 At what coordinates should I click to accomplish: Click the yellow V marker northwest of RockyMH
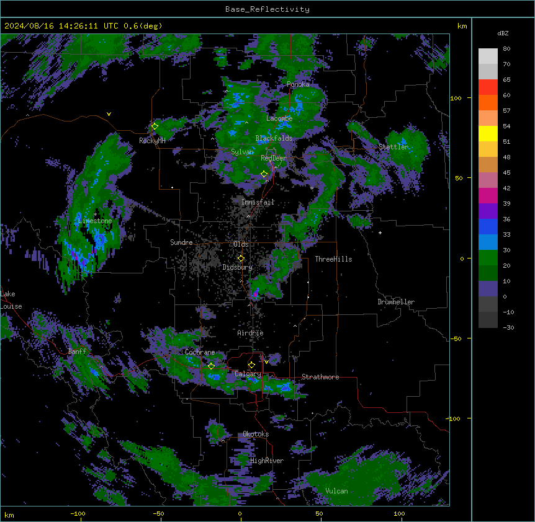tap(109, 114)
